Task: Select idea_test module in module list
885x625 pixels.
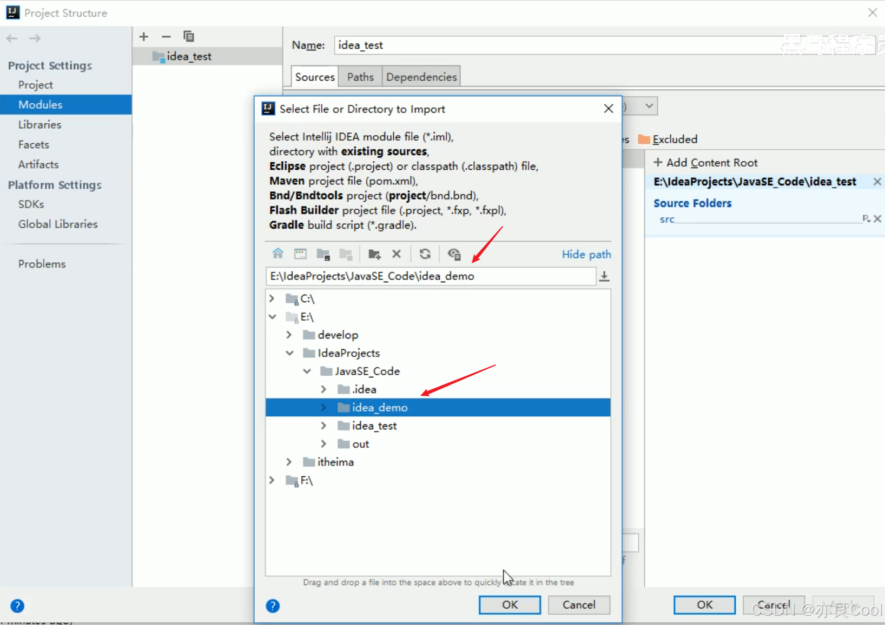Action: point(208,56)
